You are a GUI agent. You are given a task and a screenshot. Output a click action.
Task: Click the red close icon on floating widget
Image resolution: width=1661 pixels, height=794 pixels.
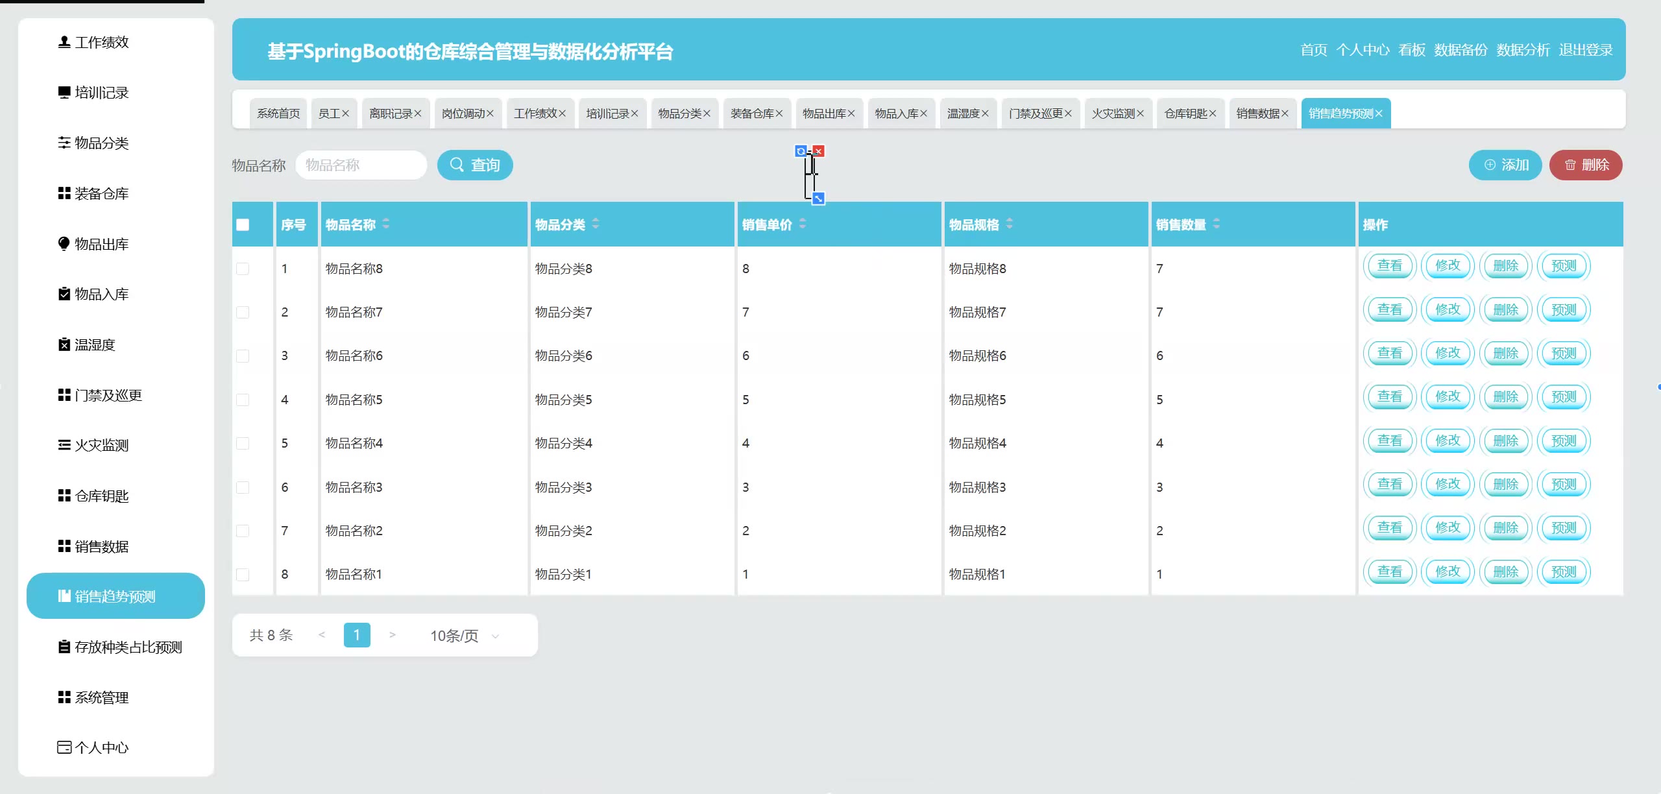[x=819, y=151]
